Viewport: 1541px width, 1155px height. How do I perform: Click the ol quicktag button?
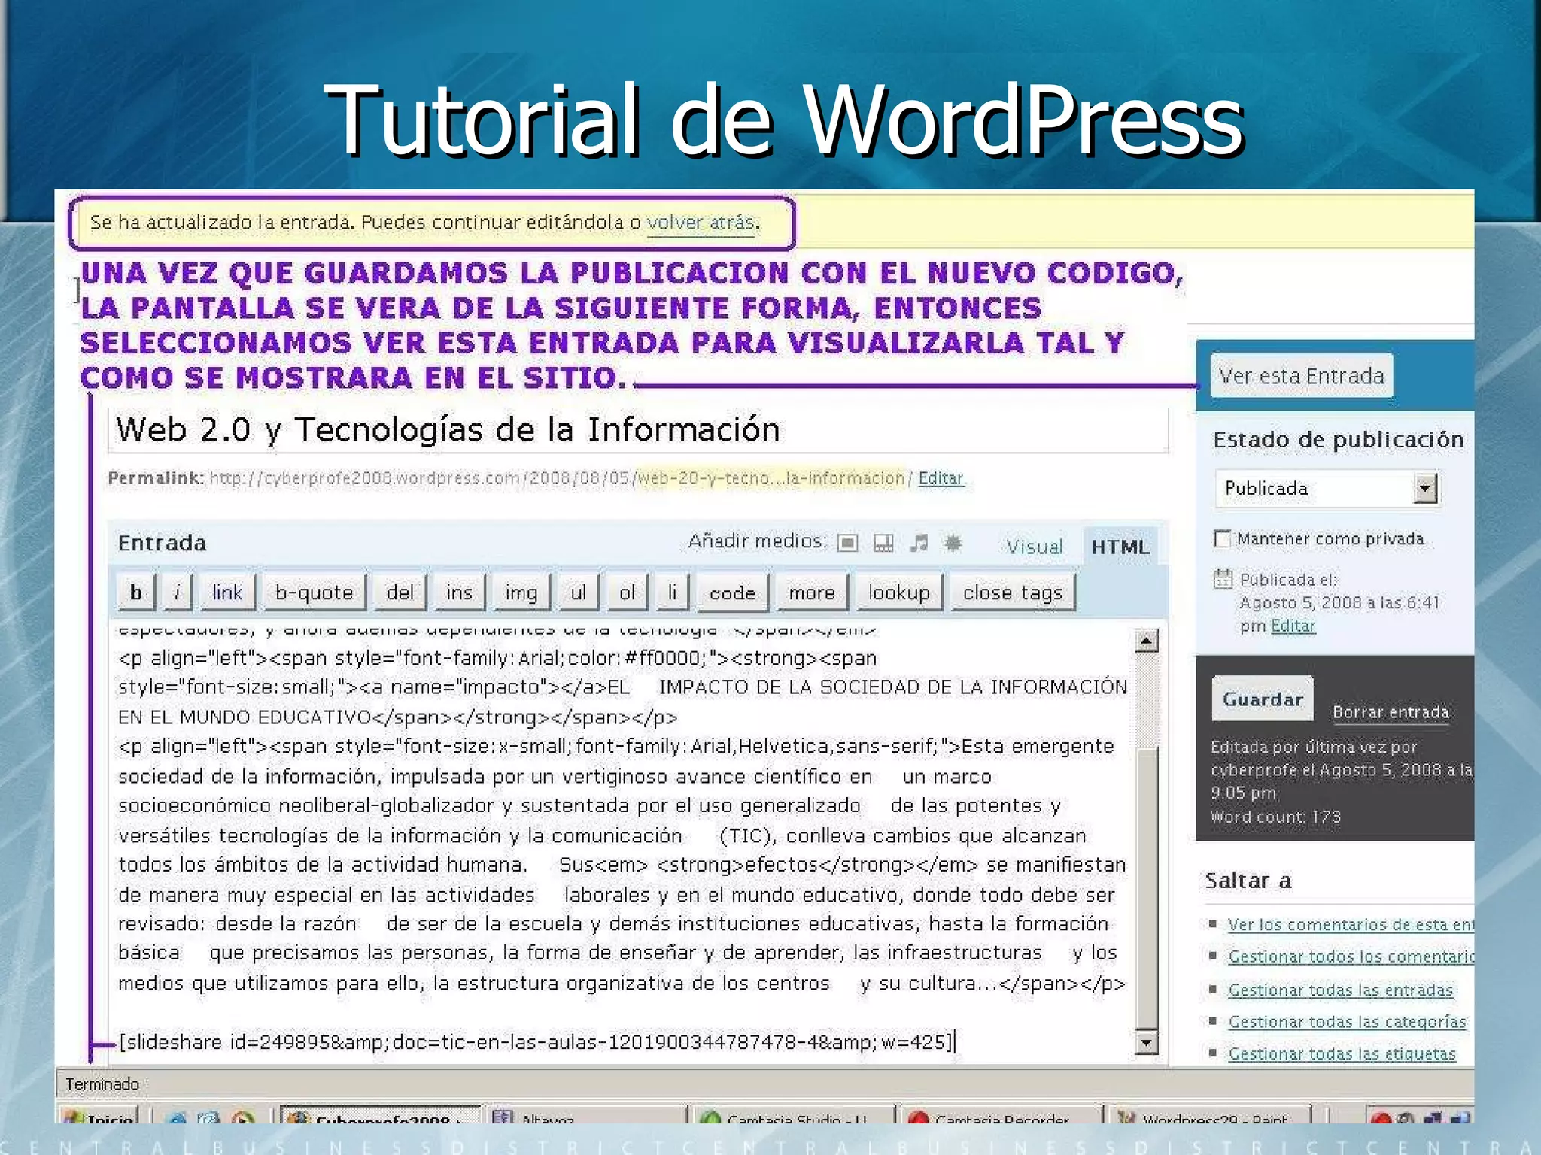tap(628, 593)
